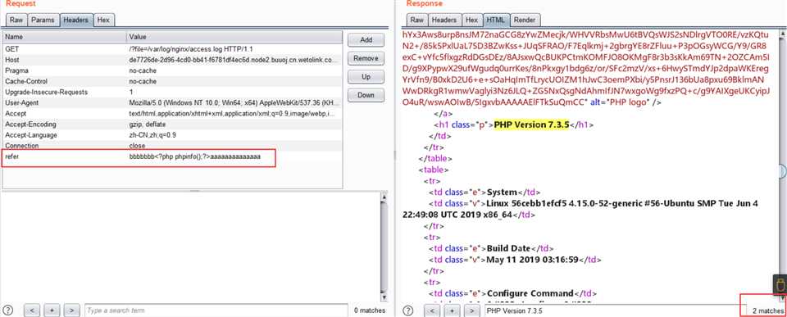The width and height of the screenshot is (787, 317).
Task: Go to previous match in Response search
Action: 432,310
